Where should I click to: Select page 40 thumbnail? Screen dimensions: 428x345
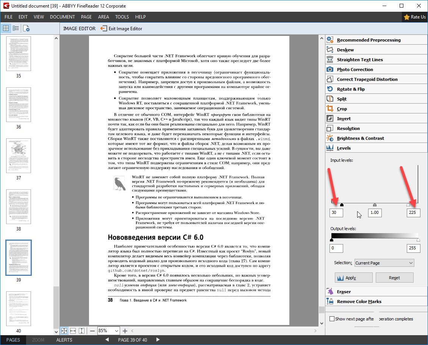coord(19,309)
